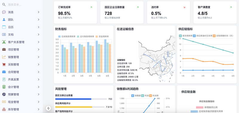Click the 园区企业注册数量 trend arrow
The height and width of the screenshot is (113, 239).
(138, 7)
